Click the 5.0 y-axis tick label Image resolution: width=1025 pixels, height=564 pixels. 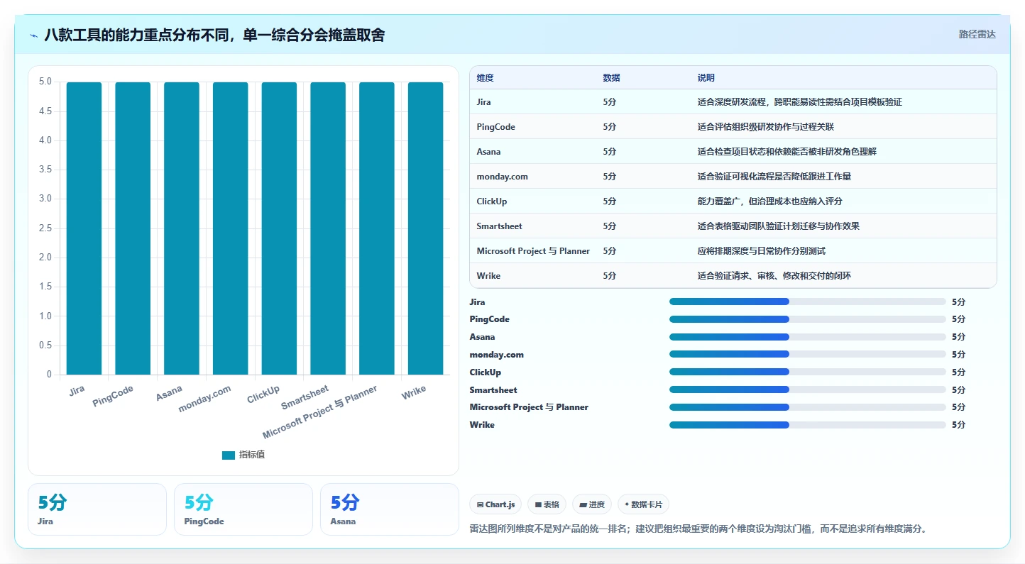pos(45,82)
